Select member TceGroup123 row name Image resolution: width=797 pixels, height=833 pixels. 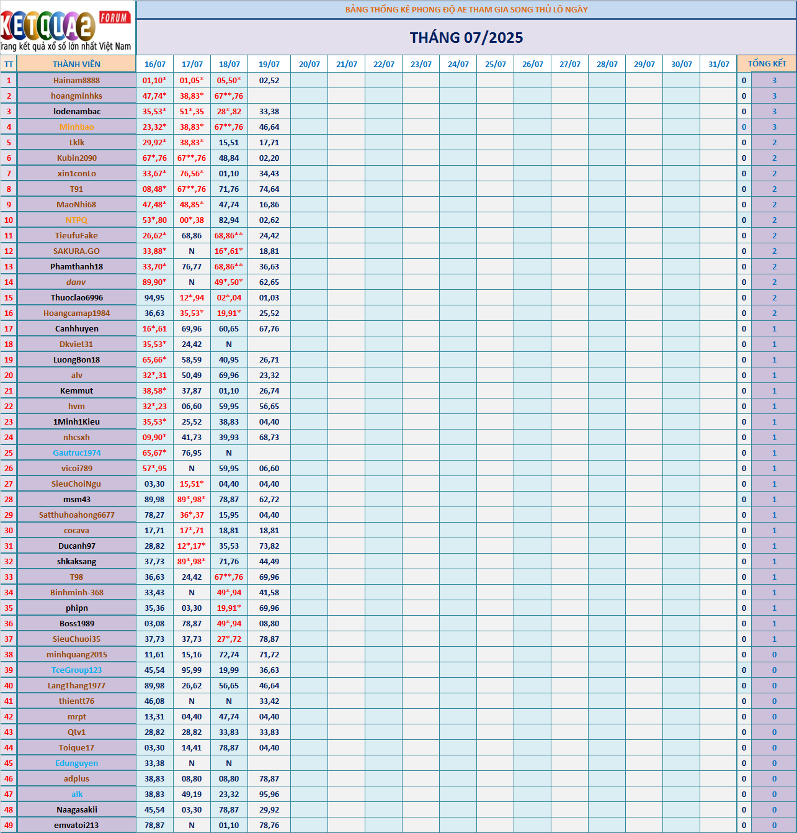pyautogui.click(x=76, y=670)
